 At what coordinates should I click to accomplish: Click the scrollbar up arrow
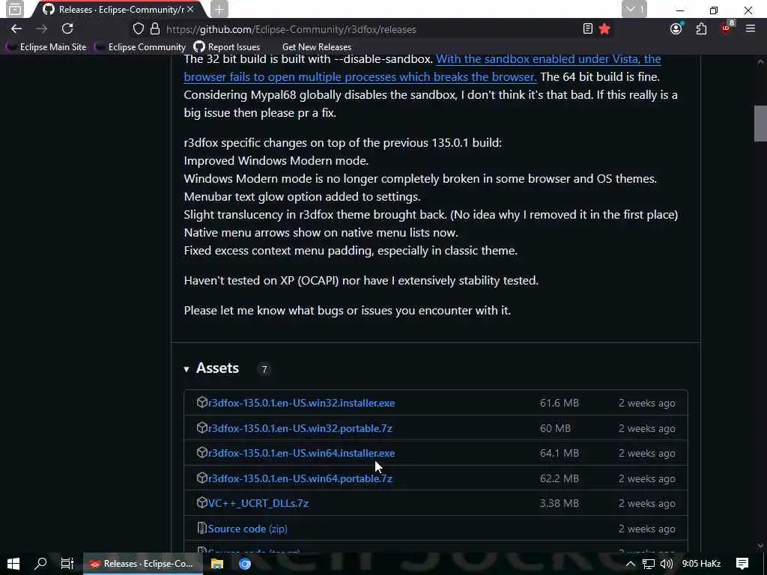tap(760, 62)
